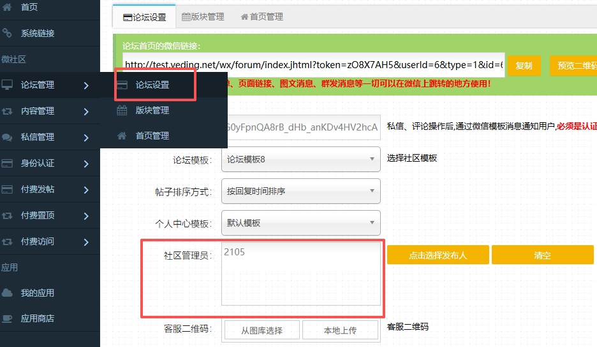Click the 论坛管理 monitor icon
Screen dimensions: 597x347
click(x=8, y=85)
